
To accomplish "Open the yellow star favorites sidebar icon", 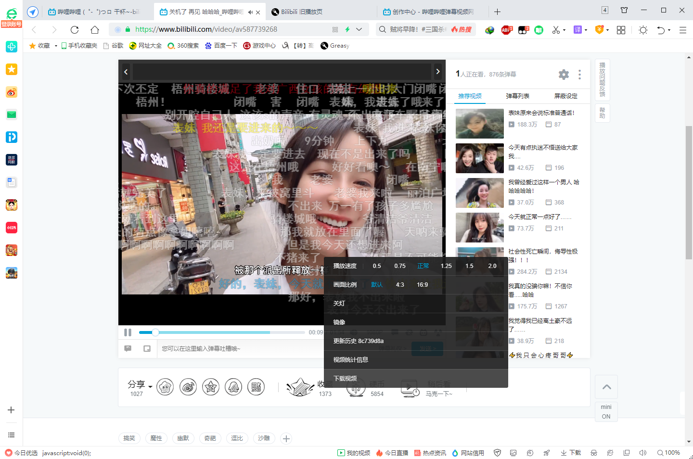I will point(12,69).
